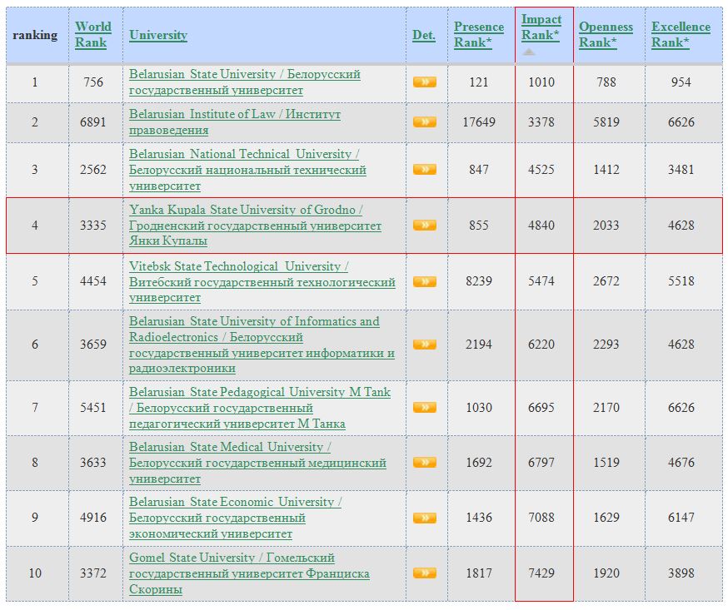Image resolution: width=728 pixels, height=610 pixels.
Task: Select openness rank value 1519
Action: point(606,462)
